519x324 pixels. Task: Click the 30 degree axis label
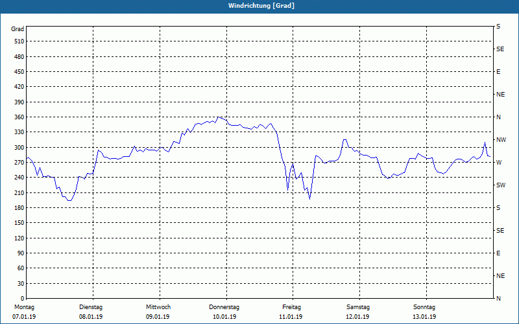(21, 284)
